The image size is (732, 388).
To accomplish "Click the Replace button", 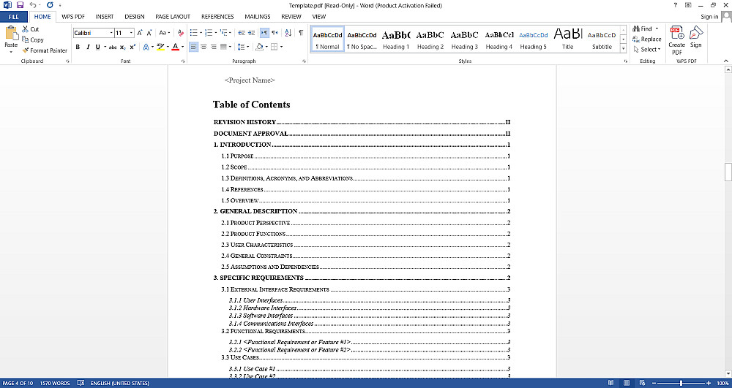I will coord(647,39).
